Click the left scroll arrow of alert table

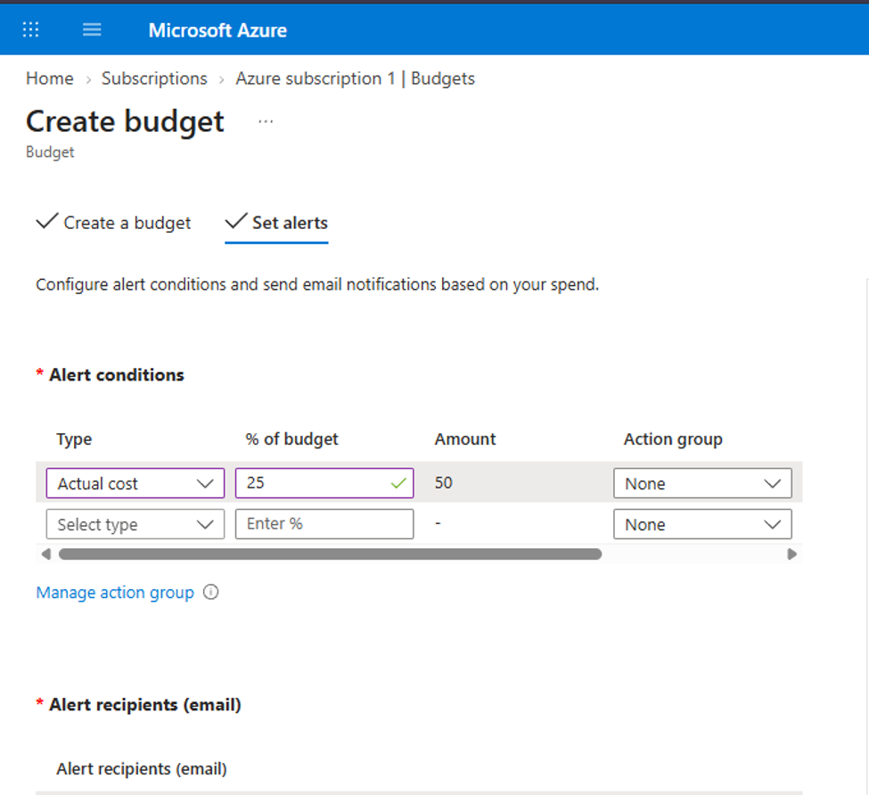click(46, 554)
